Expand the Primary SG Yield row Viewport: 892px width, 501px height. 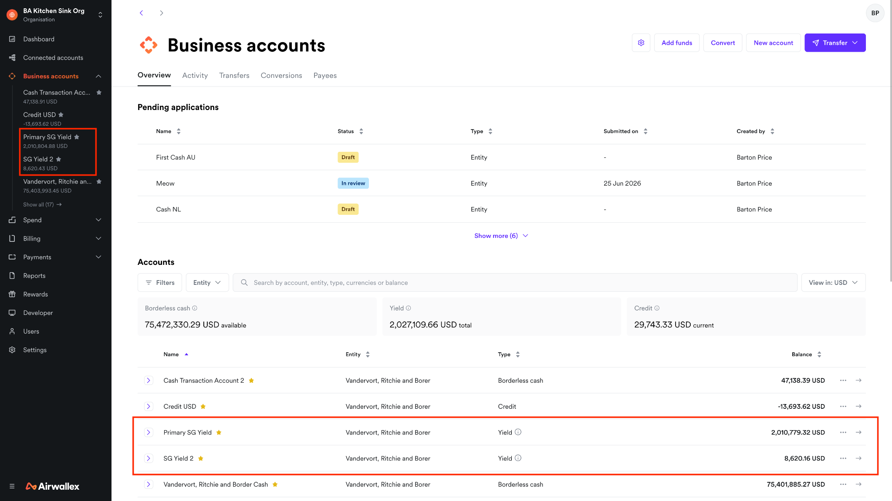(149, 432)
